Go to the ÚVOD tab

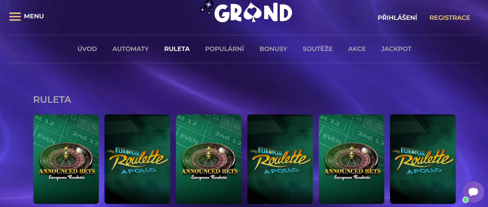[87, 49]
